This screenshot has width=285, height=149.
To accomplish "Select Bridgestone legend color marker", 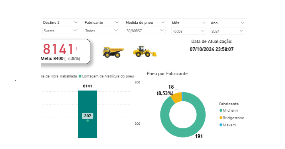I will (x=221, y=118).
